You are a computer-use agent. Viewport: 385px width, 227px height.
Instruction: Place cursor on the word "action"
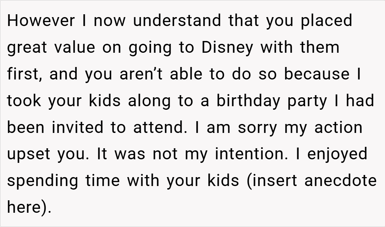[x=338, y=127]
